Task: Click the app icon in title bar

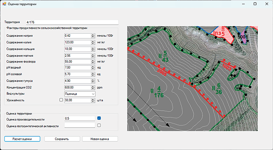Action: [4, 4]
